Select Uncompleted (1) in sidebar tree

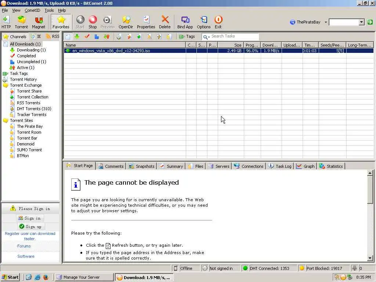pyautogui.click(x=32, y=62)
